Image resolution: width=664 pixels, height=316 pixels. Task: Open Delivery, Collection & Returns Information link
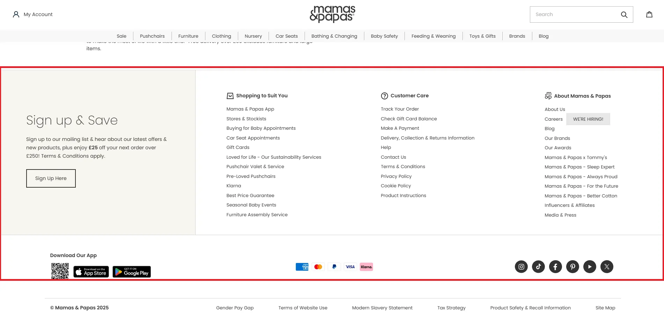[428, 138]
